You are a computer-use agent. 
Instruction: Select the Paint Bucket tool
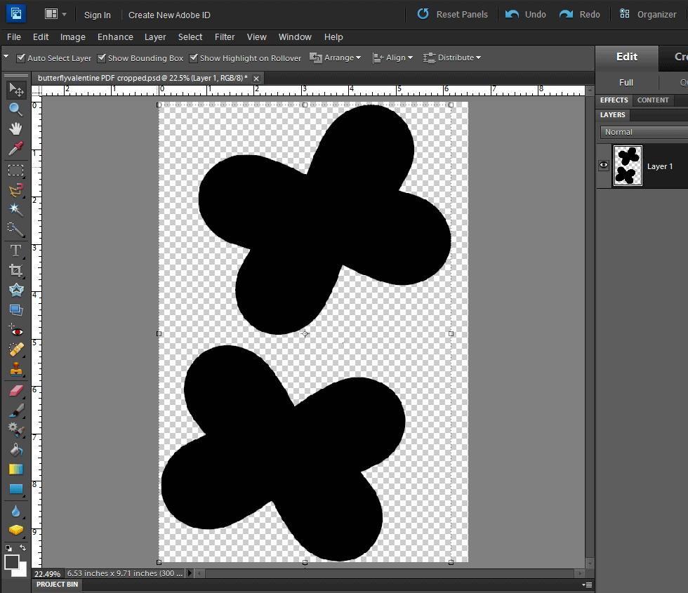15,449
